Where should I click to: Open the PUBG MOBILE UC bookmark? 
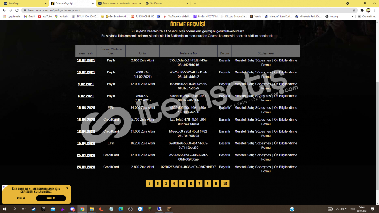tap(143, 16)
